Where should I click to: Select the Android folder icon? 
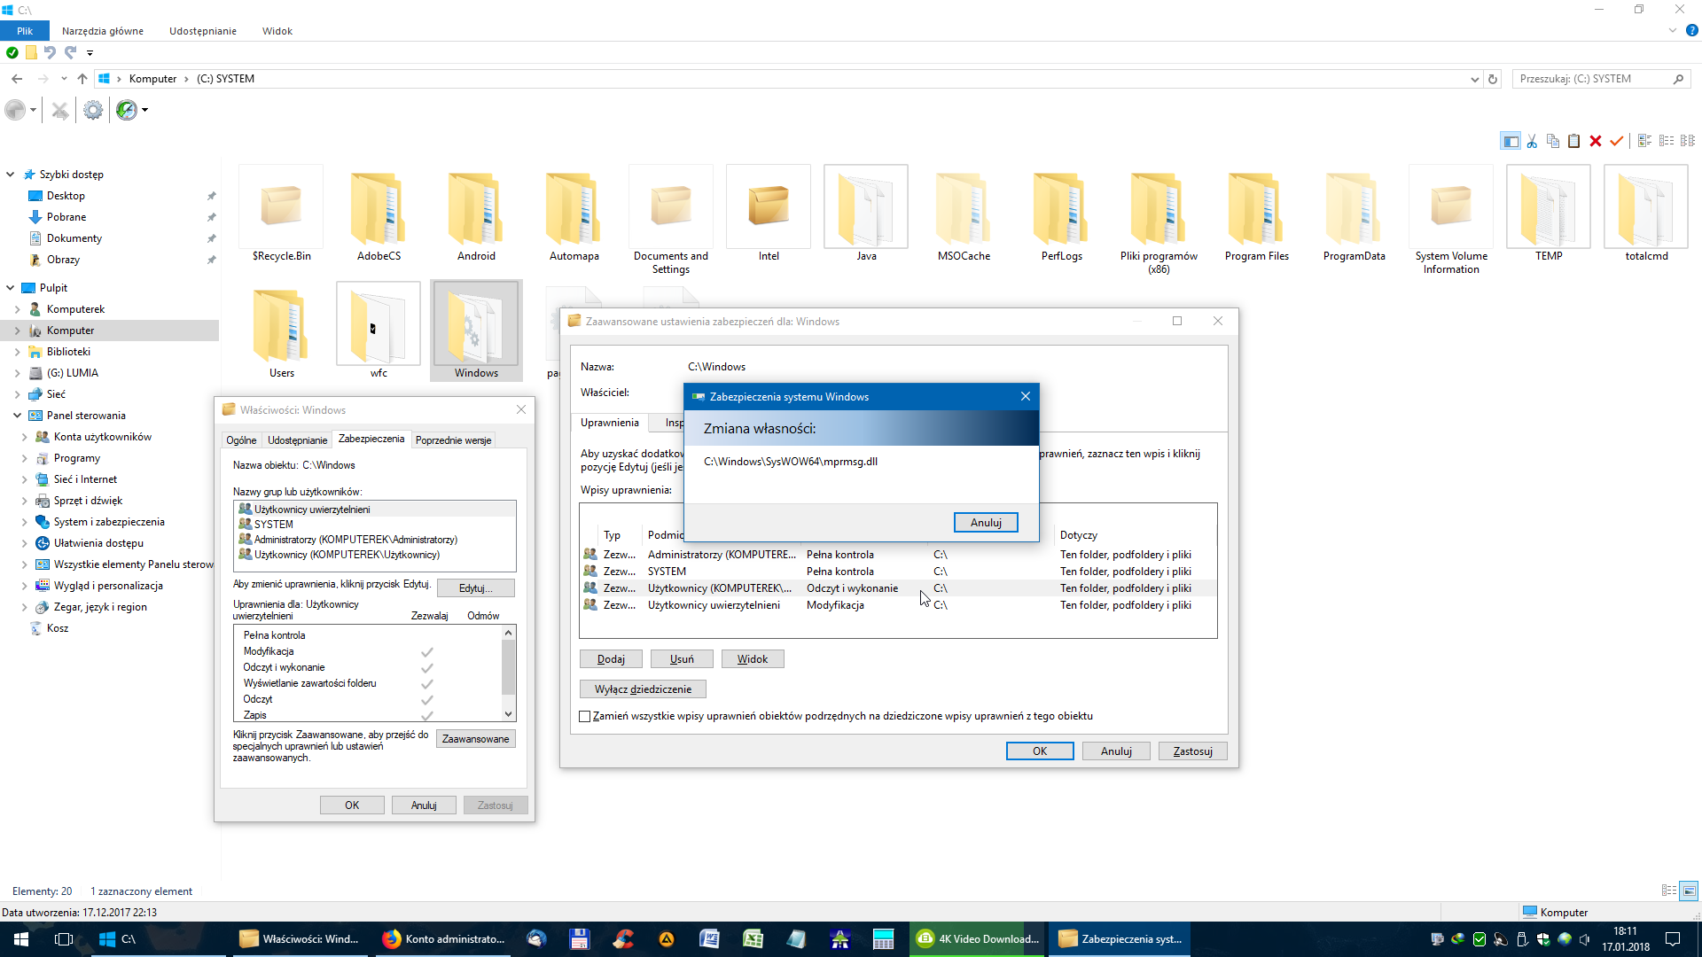(477, 209)
